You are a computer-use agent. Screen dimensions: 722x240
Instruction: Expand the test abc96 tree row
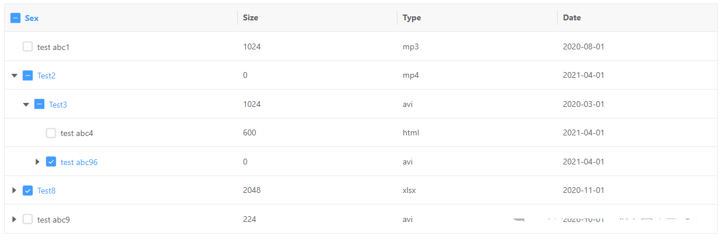point(38,162)
